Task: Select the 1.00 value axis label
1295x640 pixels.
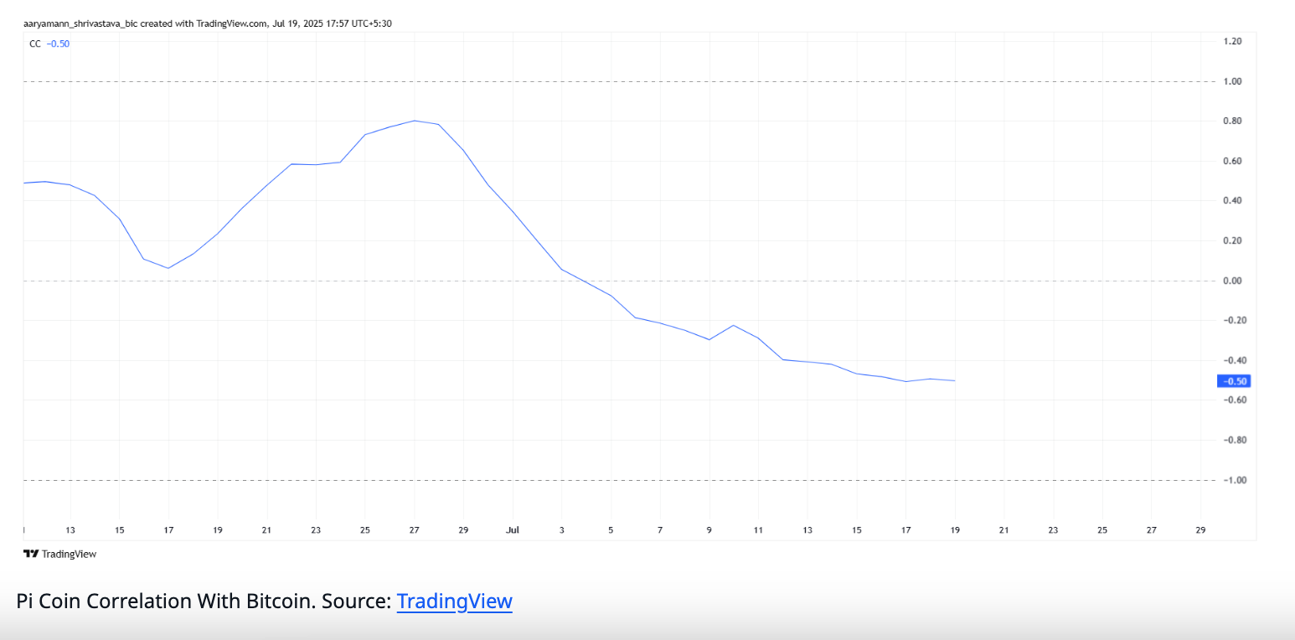Action: (1232, 81)
